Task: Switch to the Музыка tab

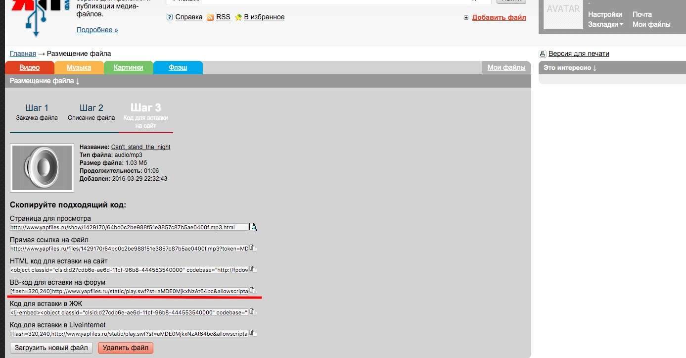Action: tap(79, 67)
